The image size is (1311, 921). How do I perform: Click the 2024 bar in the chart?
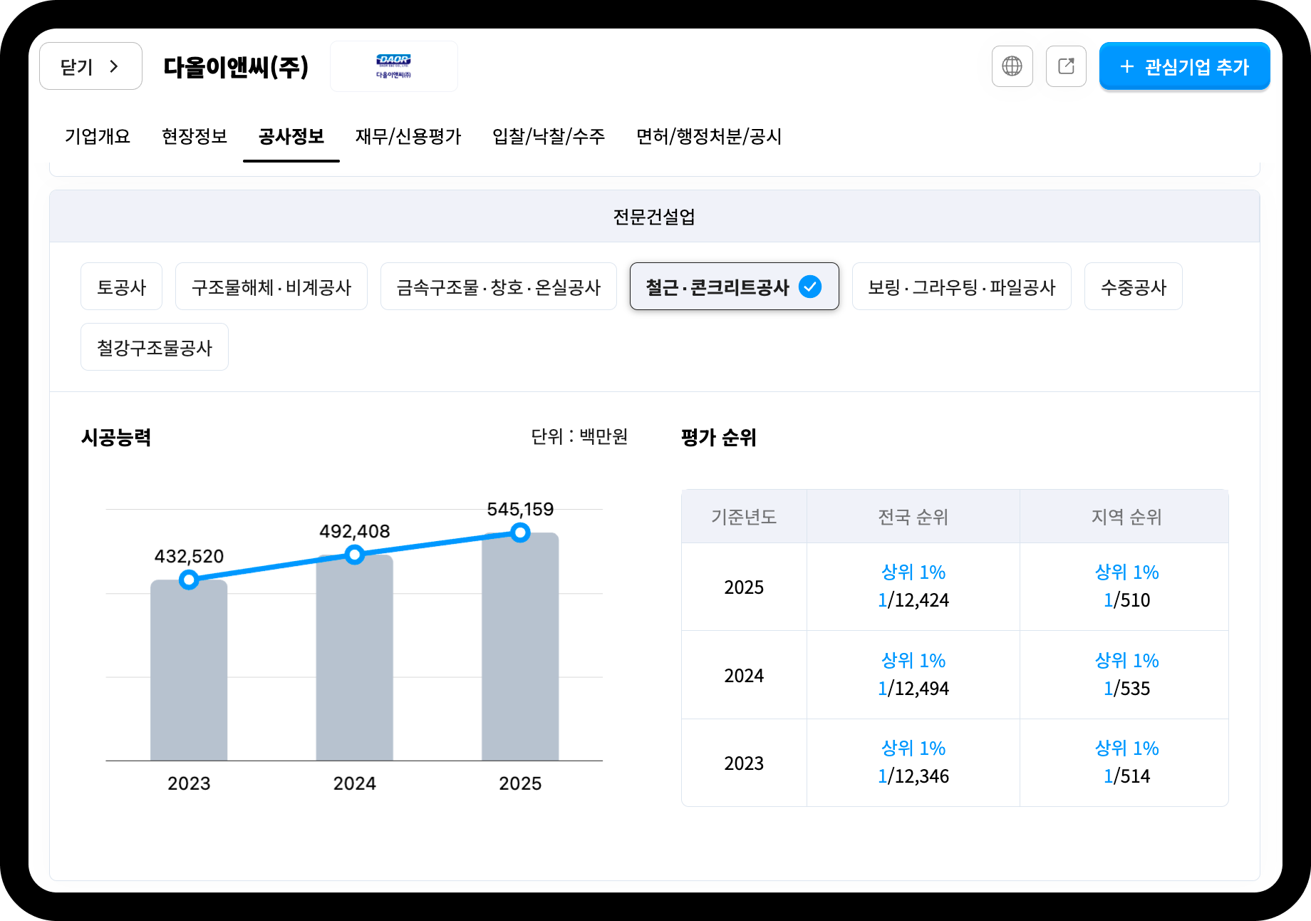tap(355, 659)
